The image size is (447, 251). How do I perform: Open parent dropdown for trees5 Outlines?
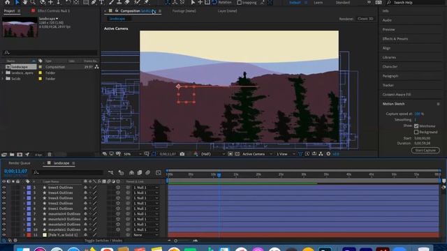coord(145,188)
